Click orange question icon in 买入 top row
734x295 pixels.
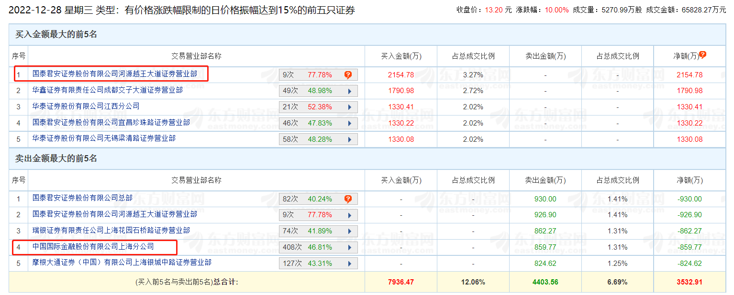pos(348,75)
